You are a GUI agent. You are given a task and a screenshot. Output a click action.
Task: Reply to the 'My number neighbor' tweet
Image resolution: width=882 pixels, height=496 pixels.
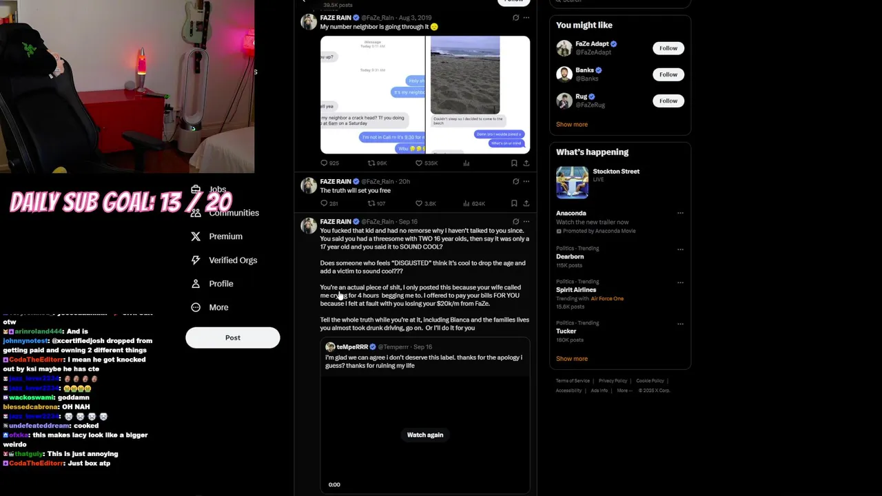pyautogui.click(x=324, y=163)
